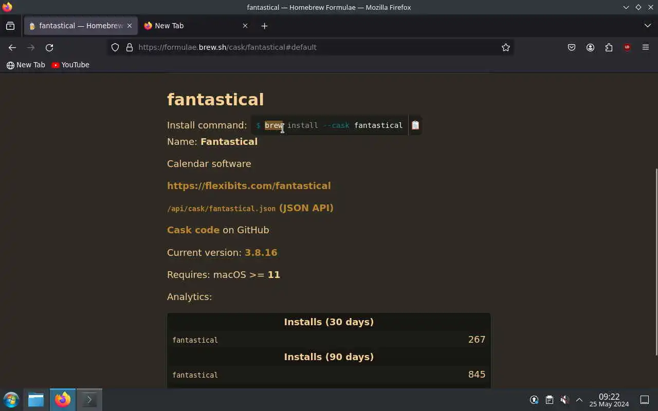Click the show desktop button
Viewport: 658px width, 411px height.
(x=645, y=400)
